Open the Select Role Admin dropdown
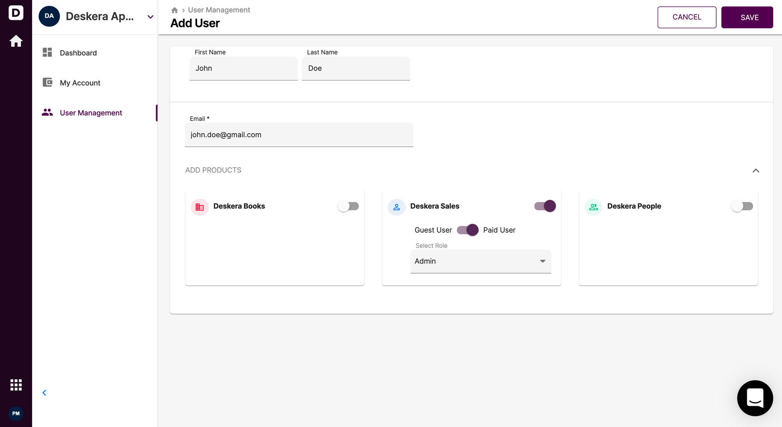The height and width of the screenshot is (427, 782). coord(481,261)
